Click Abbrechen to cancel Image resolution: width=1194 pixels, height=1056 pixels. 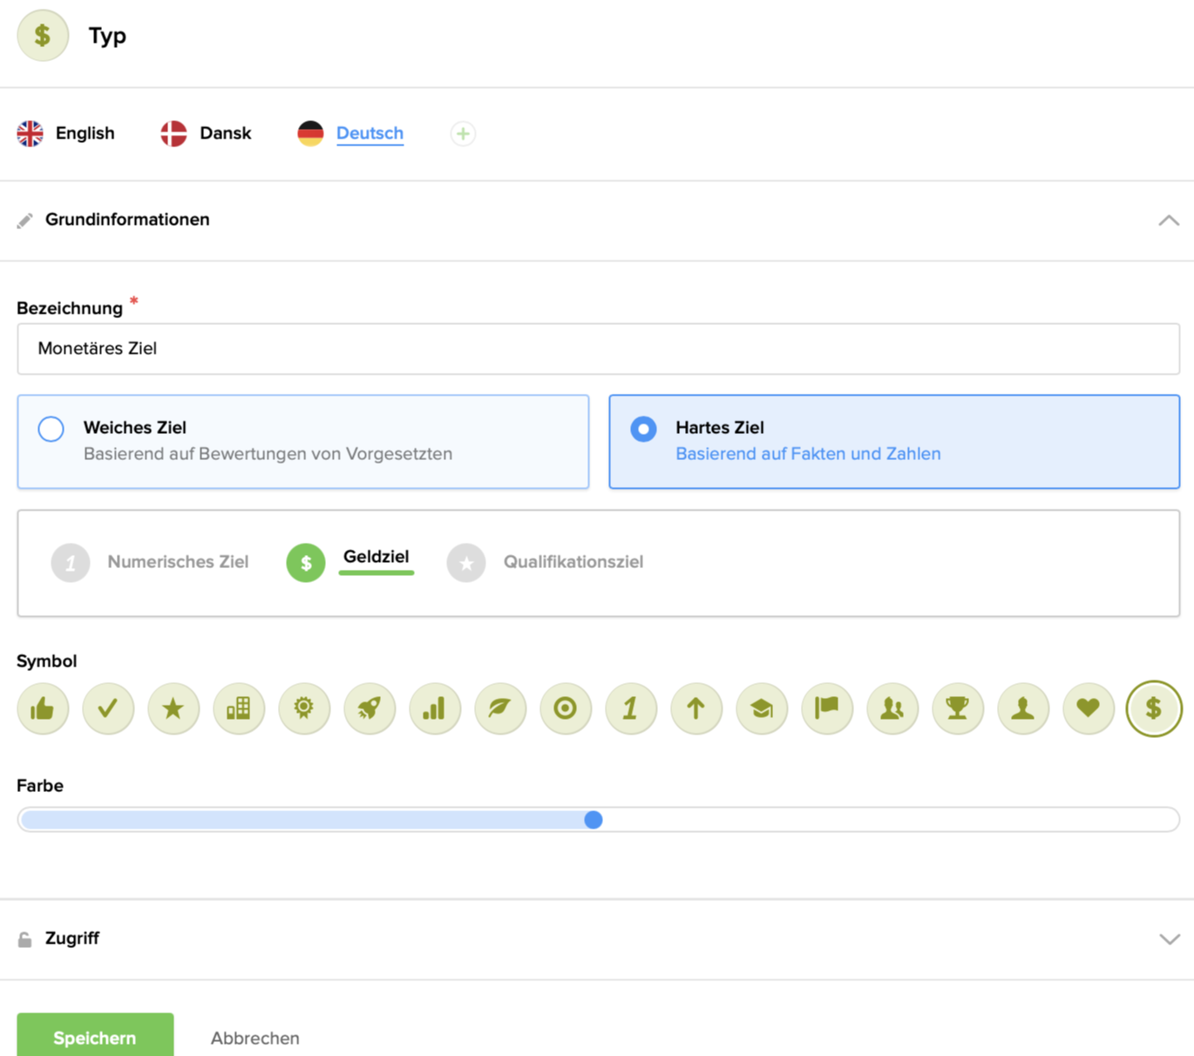click(254, 1038)
